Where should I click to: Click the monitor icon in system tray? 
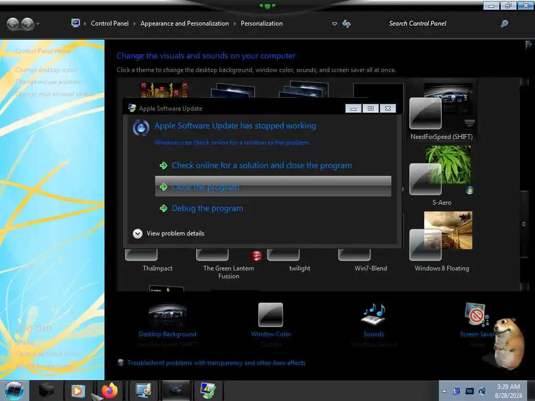[x=470, y=391]
